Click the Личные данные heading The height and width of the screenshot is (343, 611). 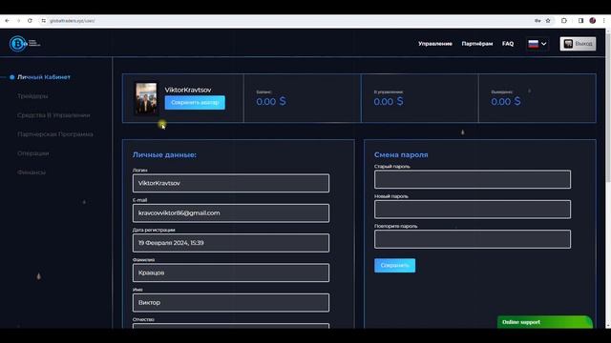(x=164, y=154)
